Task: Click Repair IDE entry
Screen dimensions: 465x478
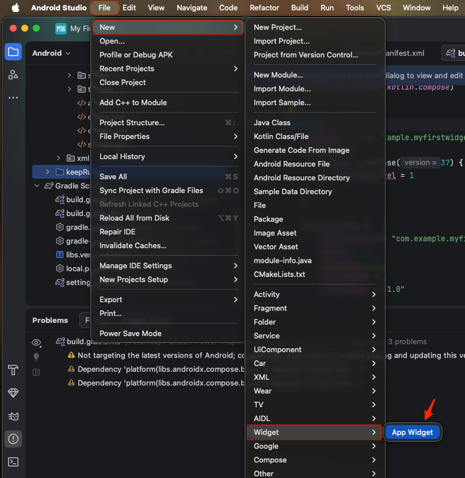Action: click(169, 232)
